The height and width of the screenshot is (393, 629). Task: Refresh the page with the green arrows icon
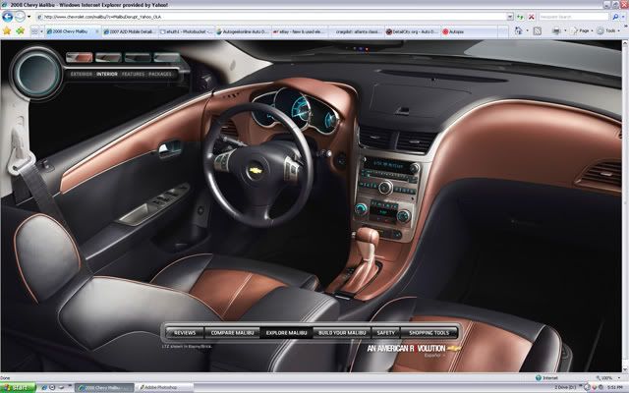[x=520, y=17]
